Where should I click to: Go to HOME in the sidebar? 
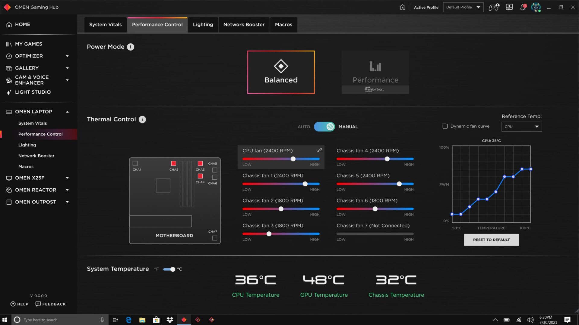pos(23,24)
